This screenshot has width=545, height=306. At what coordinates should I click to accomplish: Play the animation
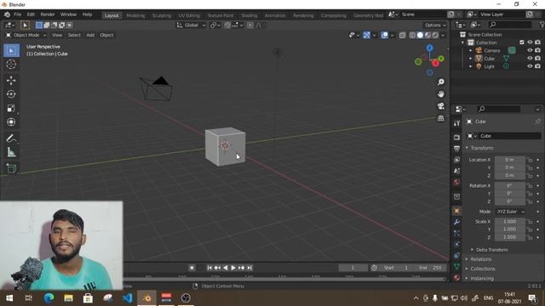click(233, 268)
